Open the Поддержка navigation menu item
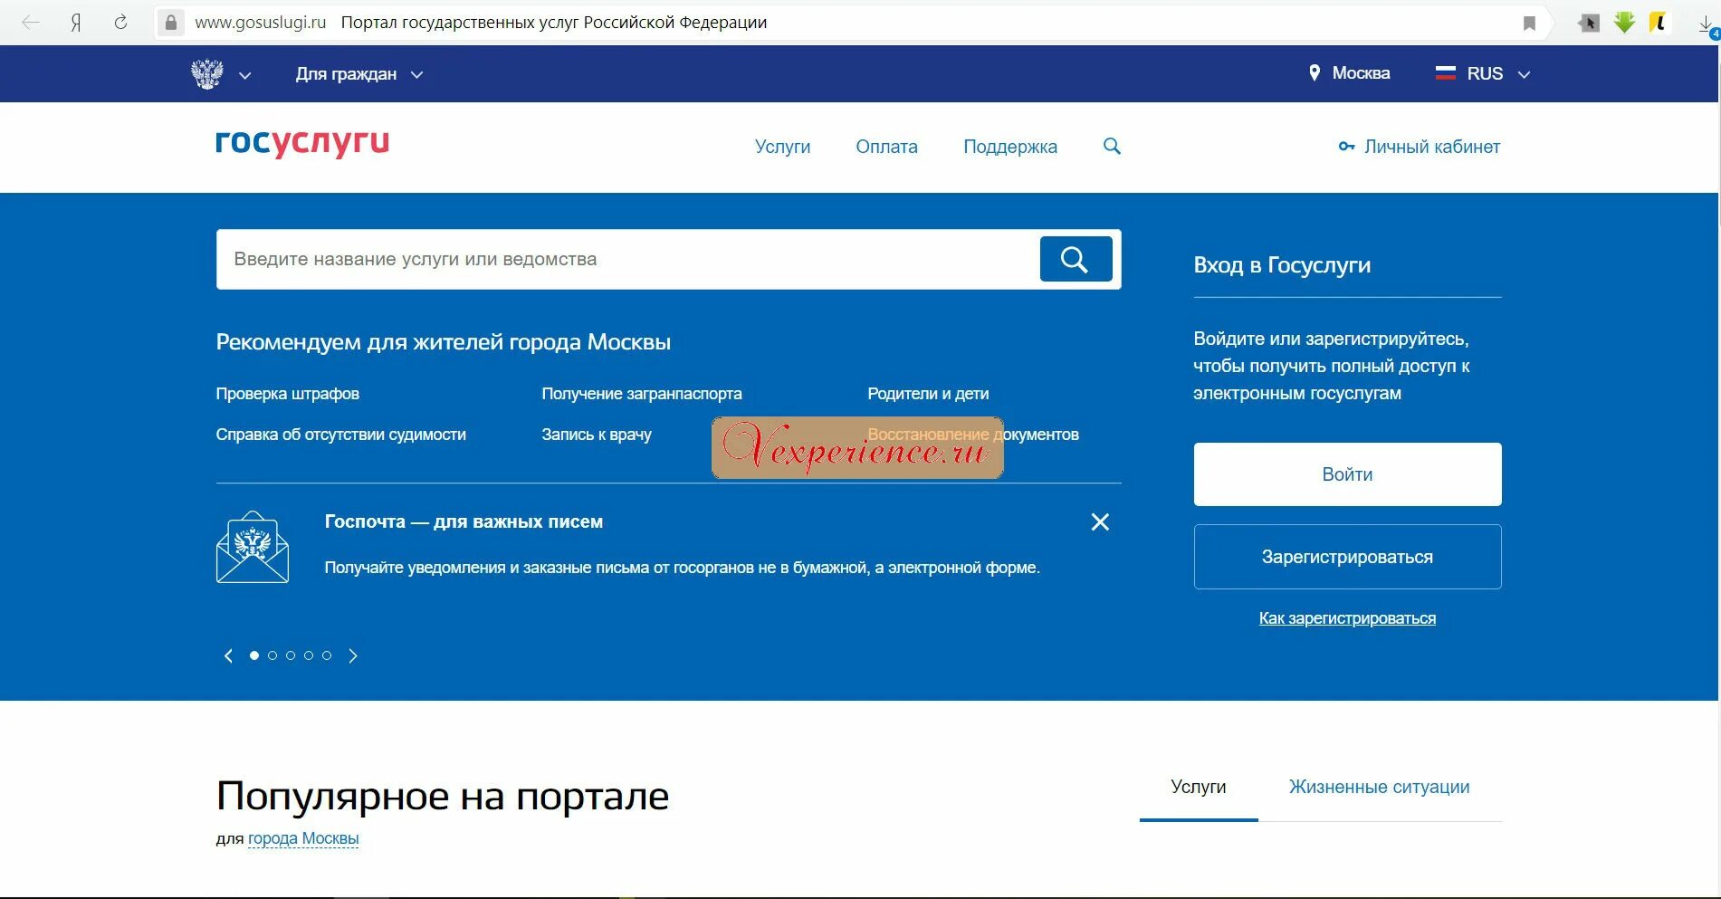 (1010, 147)
